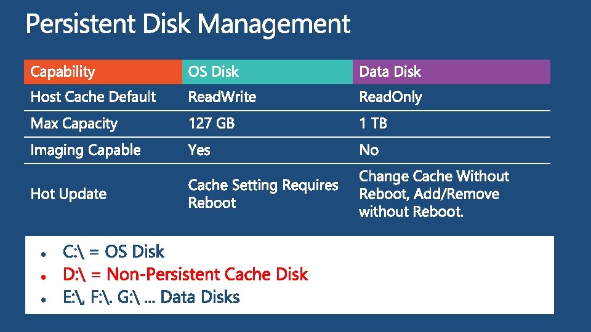Click the Host Cache Default row label
The image size is (591, 332).
(93, 97)
